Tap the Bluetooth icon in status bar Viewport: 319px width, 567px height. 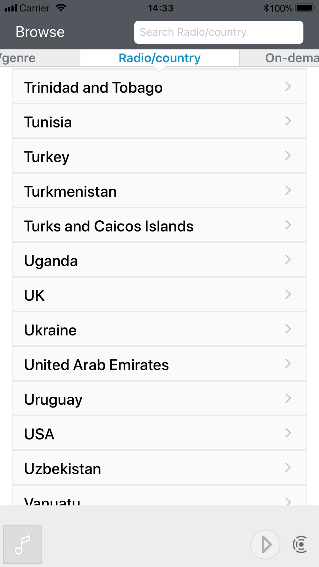(266, 8)
